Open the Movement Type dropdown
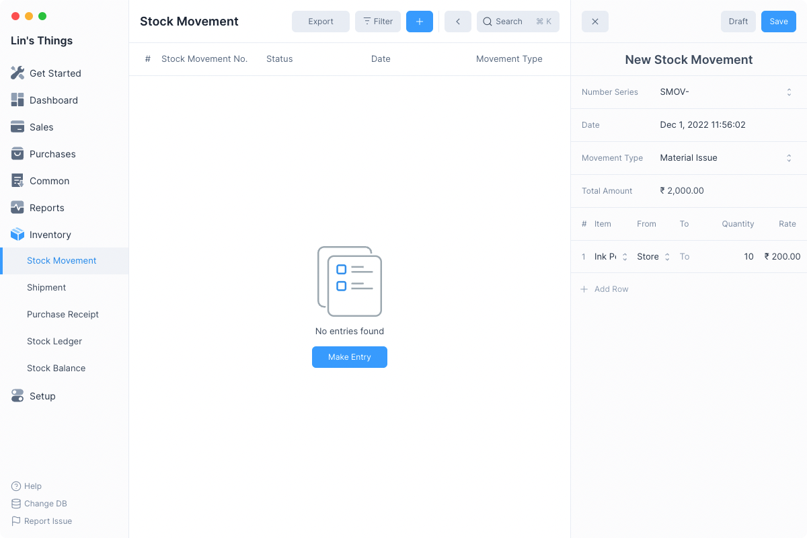Screen dimensions: 807x538 click(789, 158)
